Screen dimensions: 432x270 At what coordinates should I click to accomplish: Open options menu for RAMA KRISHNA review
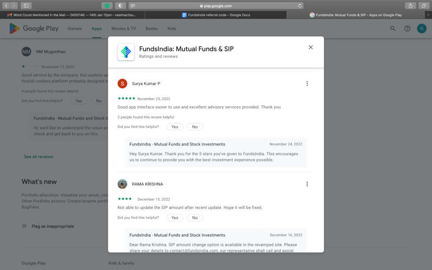pyautogui.click(x=307, y=184)
